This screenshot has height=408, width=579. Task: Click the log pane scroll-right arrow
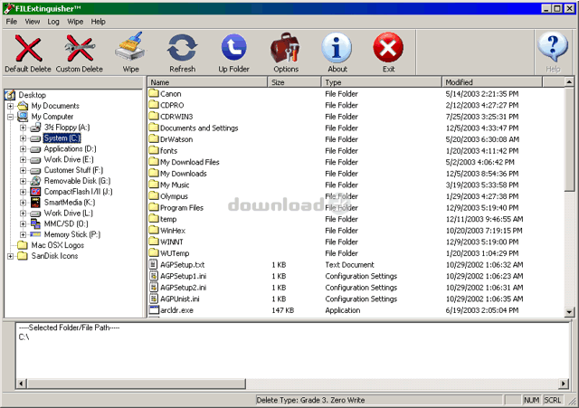coord(564,384)
